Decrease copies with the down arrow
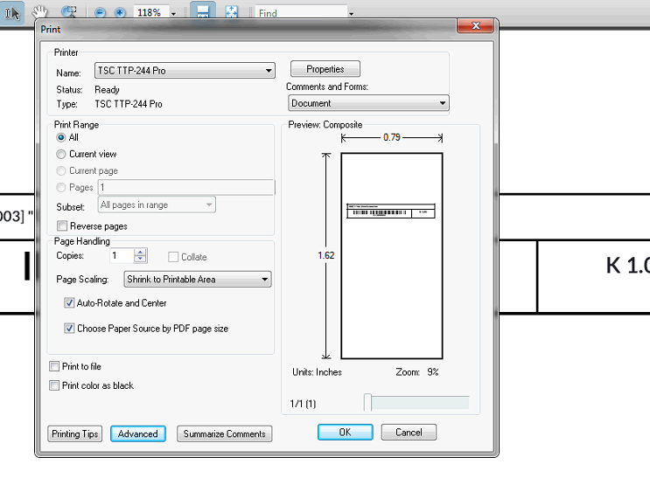 (141, 260)
